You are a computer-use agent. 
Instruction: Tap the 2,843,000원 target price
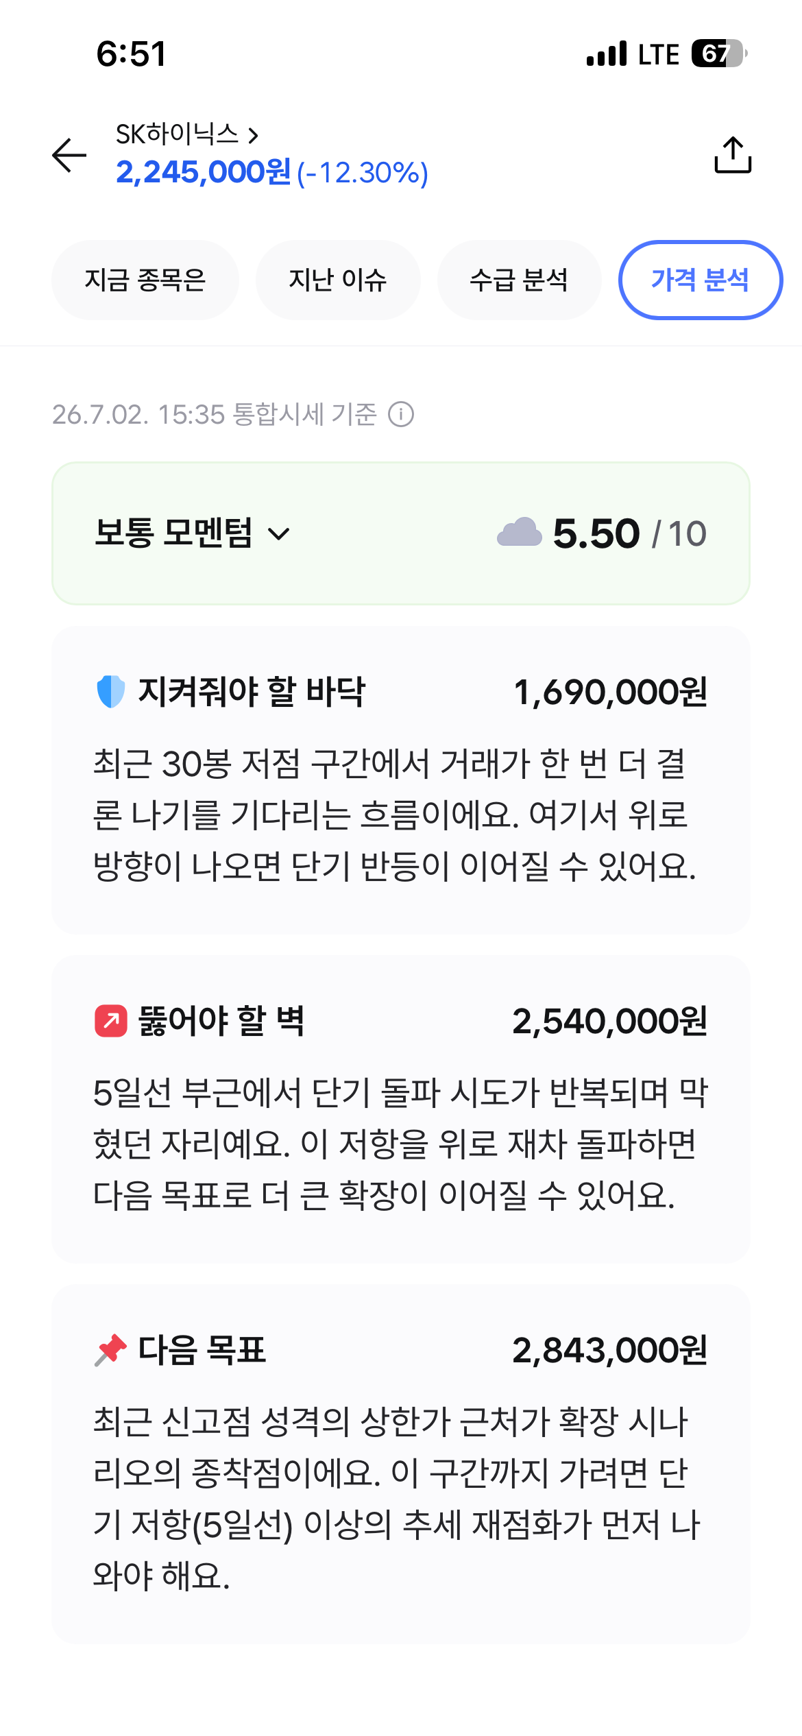(x=610, y=1350)
